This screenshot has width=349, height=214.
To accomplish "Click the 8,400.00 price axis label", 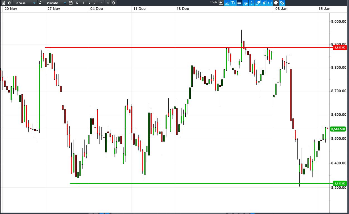I will (x=339, y=163).
